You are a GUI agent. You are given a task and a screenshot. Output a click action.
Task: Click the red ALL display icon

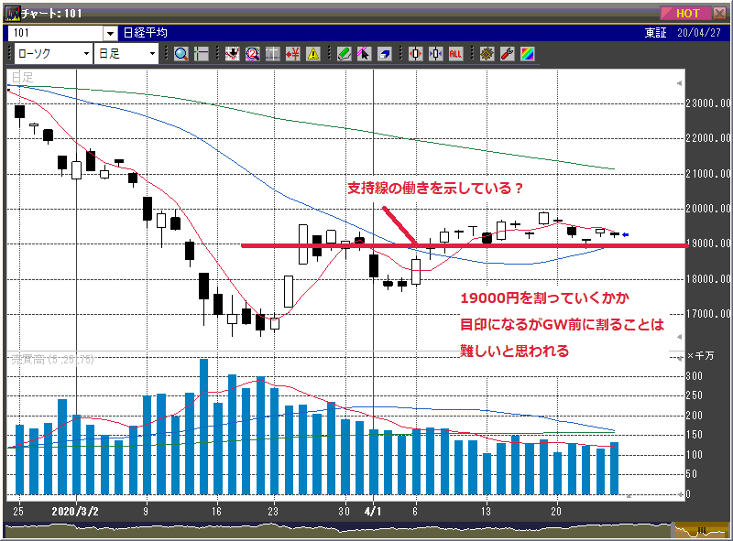[455, 54]
